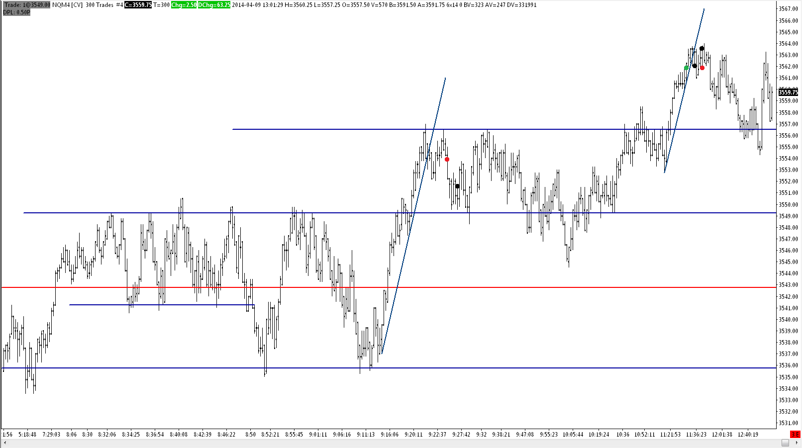The image size is (802, 448).
Task: Select the black marker at the 3563.50 high
Action: click(702, 49)
